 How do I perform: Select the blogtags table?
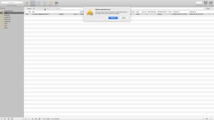[7, 15]
